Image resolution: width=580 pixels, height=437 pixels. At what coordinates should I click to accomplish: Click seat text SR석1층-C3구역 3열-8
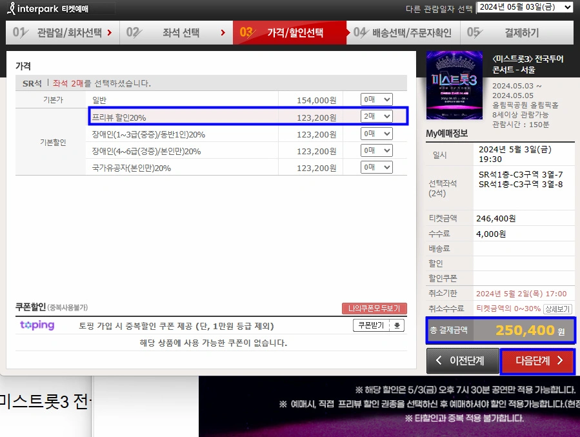point(521,184)
